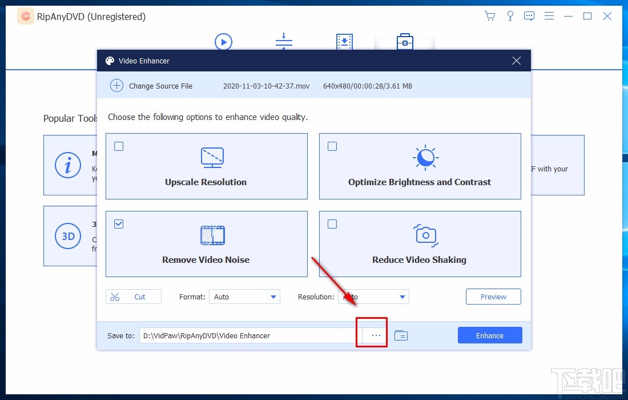The height and width of the screenshot is (400, 628).
Task: Click the Remove Video Noise label
Action: (206, 260)
